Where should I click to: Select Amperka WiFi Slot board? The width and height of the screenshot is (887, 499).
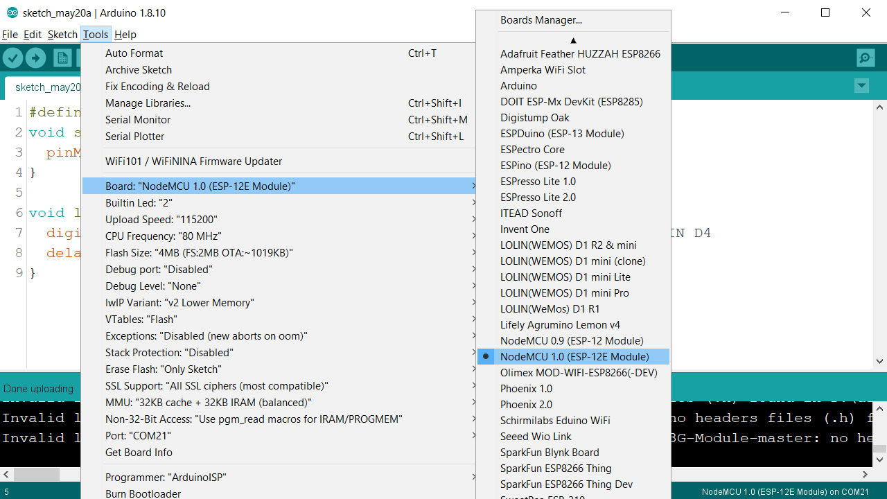coord(573,70)
